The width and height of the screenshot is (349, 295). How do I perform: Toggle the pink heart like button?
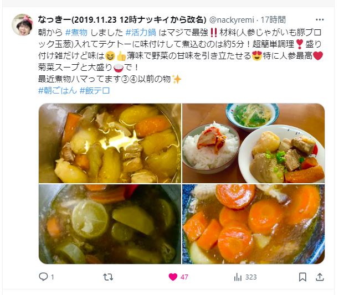[x=173, y=277]
